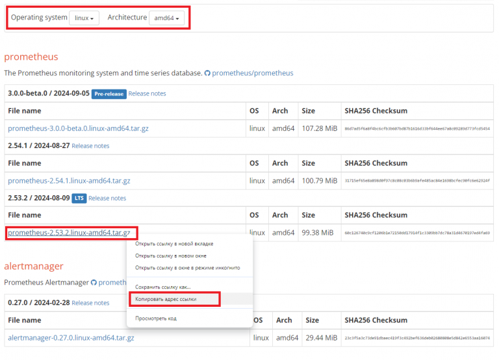The image size is (499, 360).
Task: Open Release notes for 3.0.0-beta.0
Action: (x=147, y=94)
